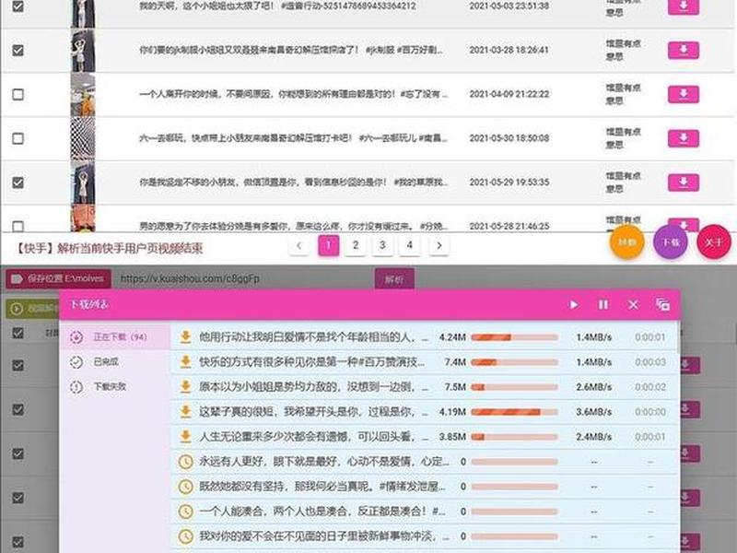
Task: Check the row dated 2021-05-28 21:46:25
Action: (x=18, y=226)
